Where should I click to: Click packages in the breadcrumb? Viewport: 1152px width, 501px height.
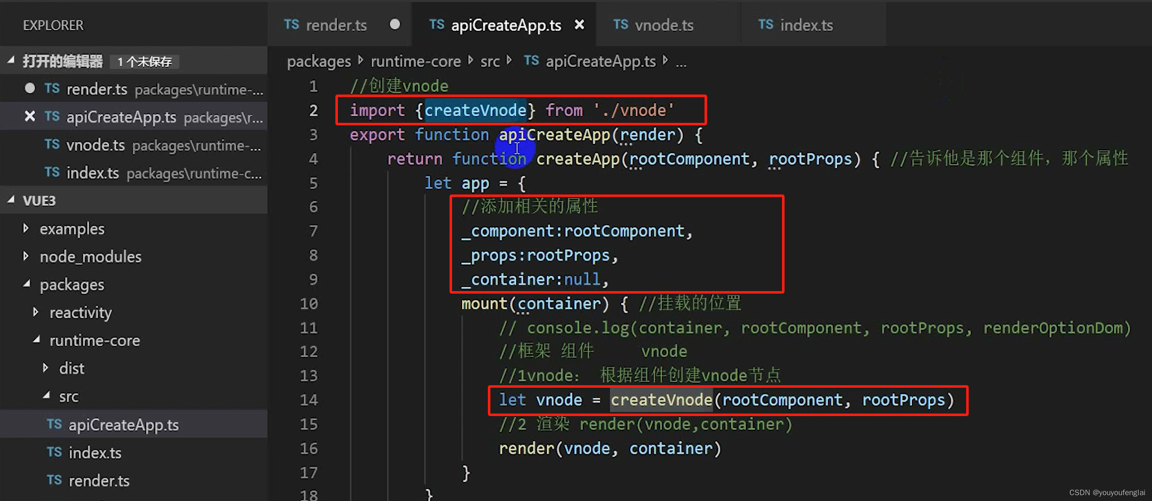pos(319,61)
